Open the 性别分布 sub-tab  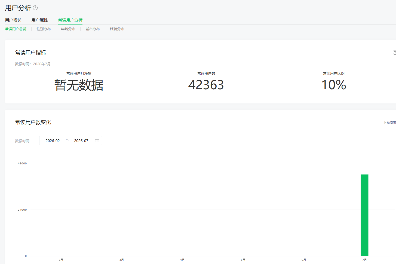[44, 29]
